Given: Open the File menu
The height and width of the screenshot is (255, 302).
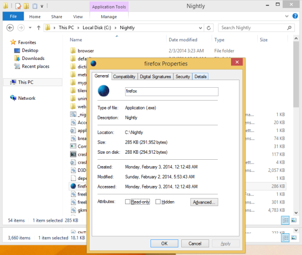Looking at the screenshot, I should tap(13, 17).
